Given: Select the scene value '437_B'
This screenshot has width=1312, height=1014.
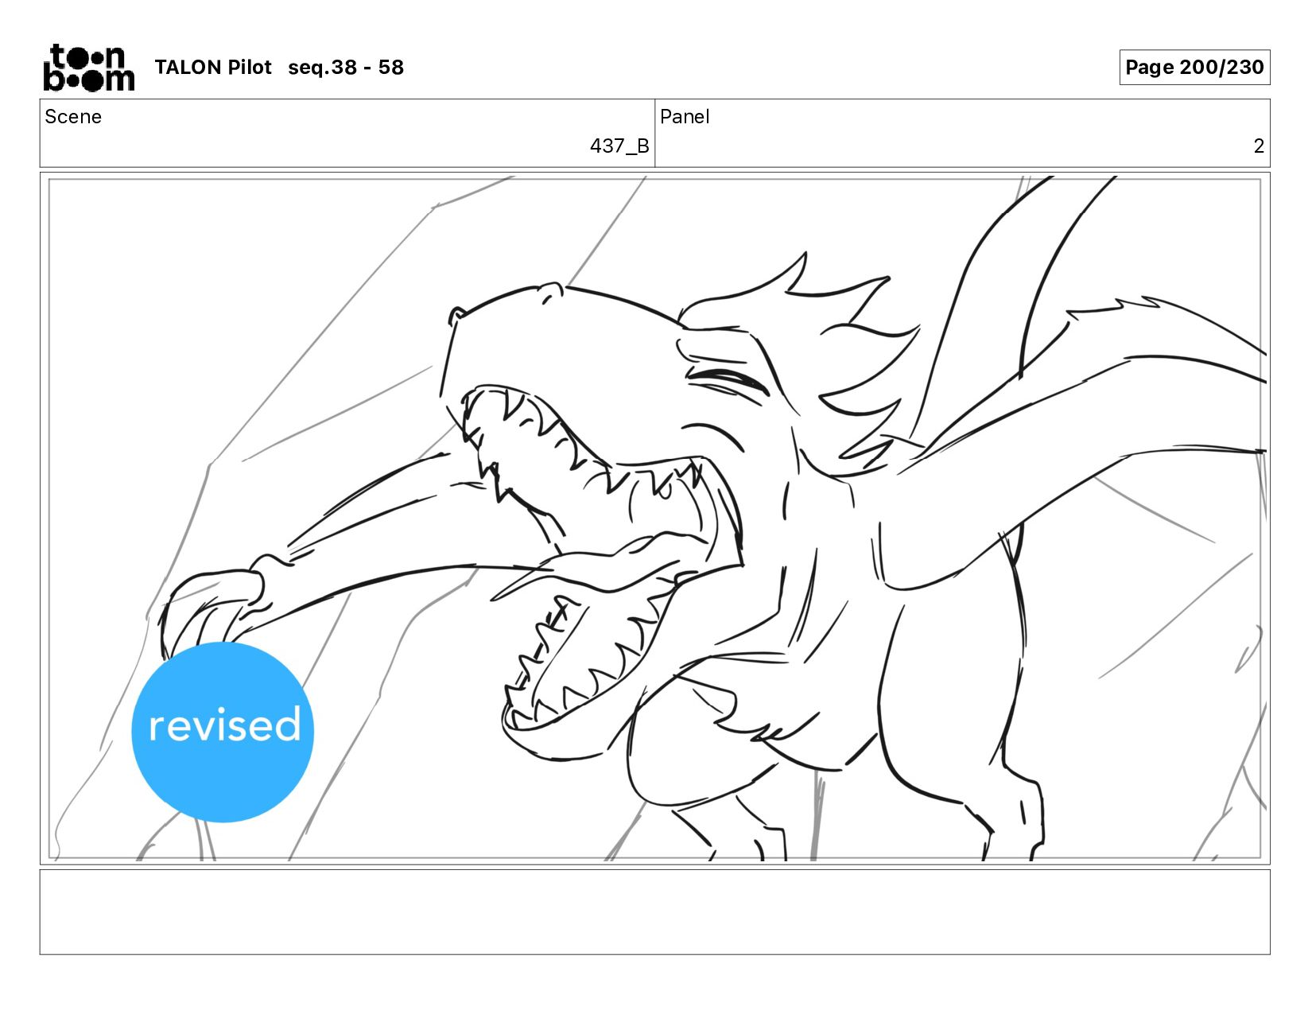Looking at the screenshot, I should tap(619, 146).
